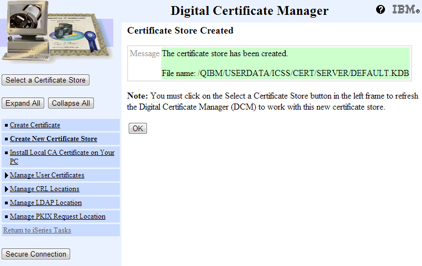Open the Manage CRL Locations link
422x266 pixels.
pos(45,189)
